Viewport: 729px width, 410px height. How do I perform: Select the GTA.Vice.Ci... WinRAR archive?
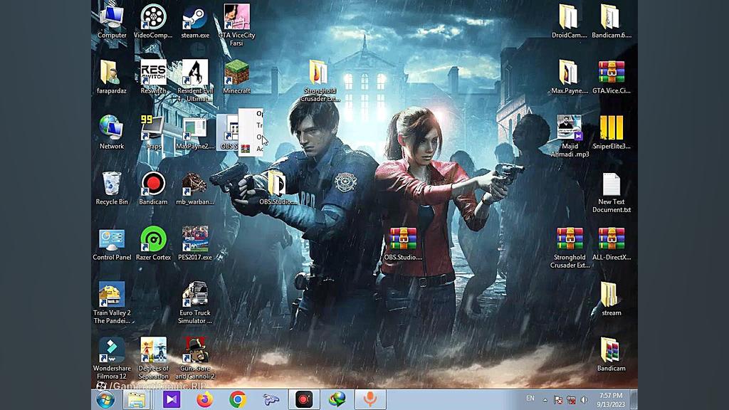pyautogui.click(x=612, y=77)
